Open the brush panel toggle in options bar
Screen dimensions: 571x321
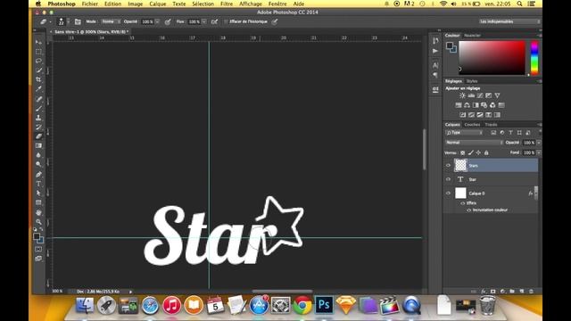78,21
